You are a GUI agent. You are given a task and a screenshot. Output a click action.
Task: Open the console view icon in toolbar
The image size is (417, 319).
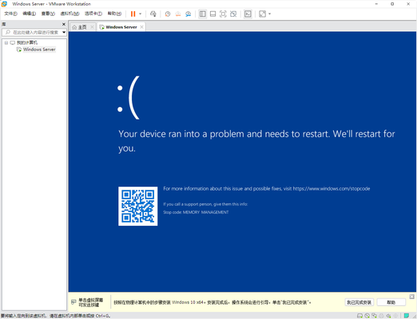[x=248, y=14]
